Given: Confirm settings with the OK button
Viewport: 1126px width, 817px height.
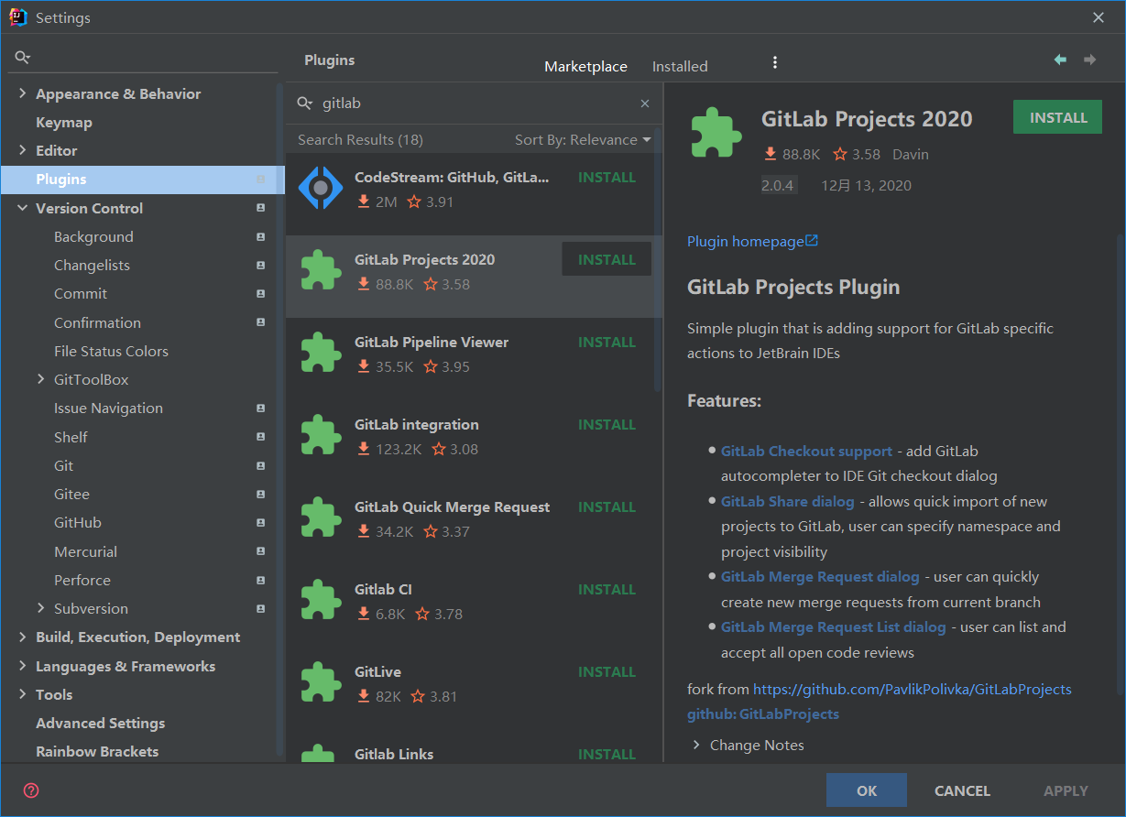Looking at the screenshot, I should click(x=867, y=790).
